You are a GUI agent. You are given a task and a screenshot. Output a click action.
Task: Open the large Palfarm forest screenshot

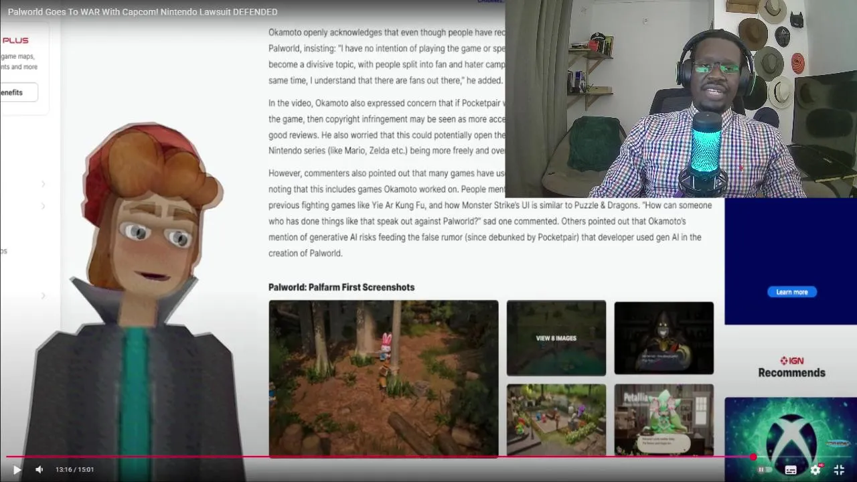[x=384, y=379]
